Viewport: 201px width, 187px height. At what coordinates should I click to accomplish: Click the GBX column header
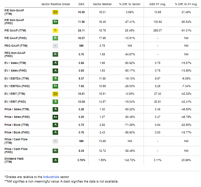[x=81, y=4]
